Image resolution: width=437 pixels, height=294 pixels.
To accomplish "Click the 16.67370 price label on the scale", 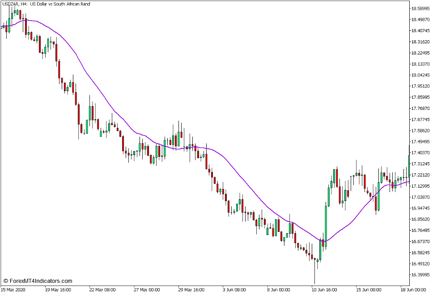I will [x=420, y=242].
